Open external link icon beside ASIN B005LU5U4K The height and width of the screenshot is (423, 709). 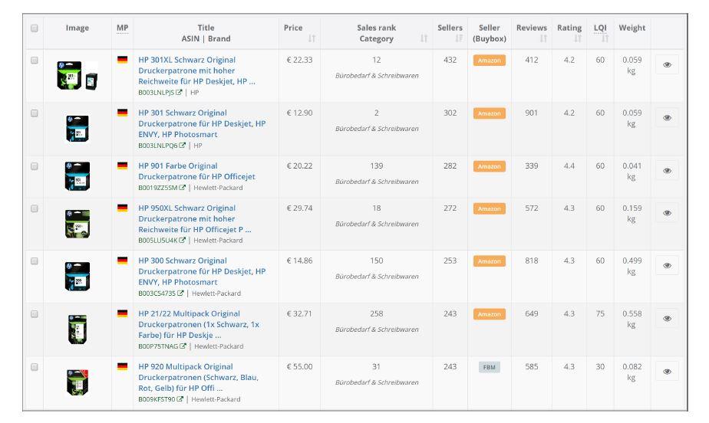[182, 240]
